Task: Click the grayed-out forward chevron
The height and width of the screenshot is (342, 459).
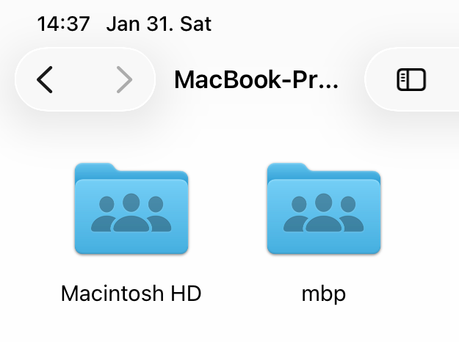Action: 124,79
